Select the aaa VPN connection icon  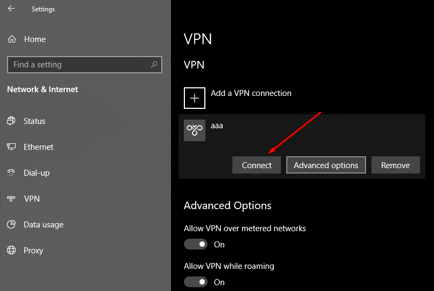[x=194, y=130]
